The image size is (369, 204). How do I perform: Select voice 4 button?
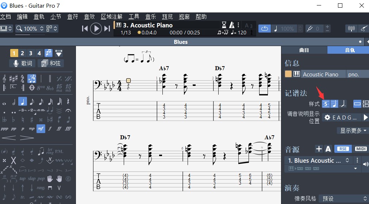click(x=39, y=53)
